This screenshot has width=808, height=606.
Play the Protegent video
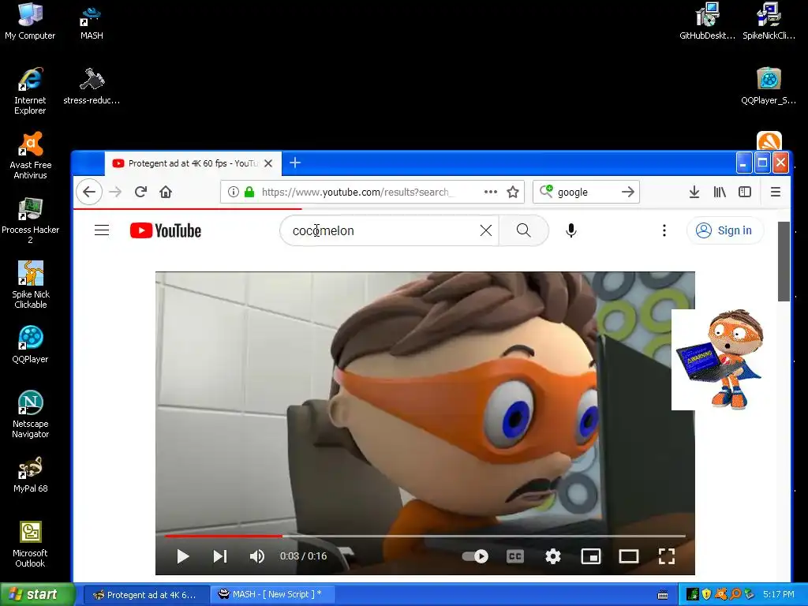point(183,556)
